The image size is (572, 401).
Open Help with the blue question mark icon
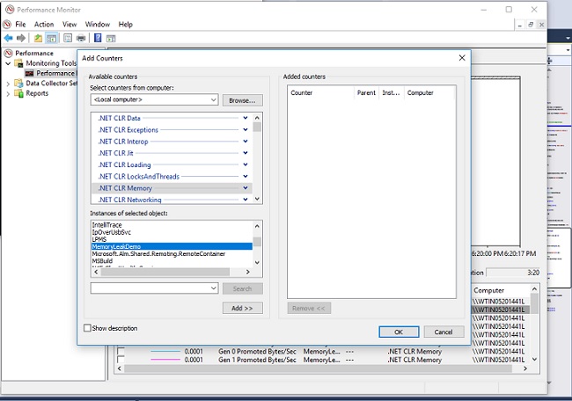coord(98,38)
